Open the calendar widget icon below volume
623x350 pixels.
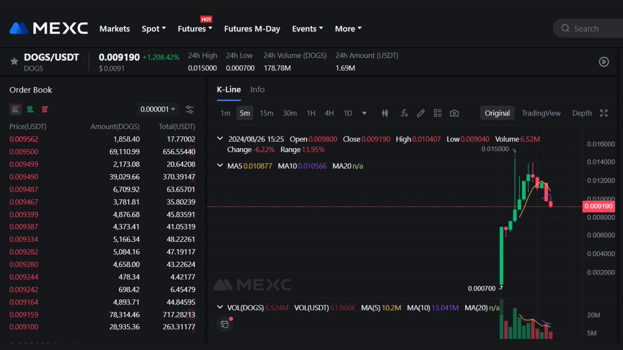click(224, 324)
